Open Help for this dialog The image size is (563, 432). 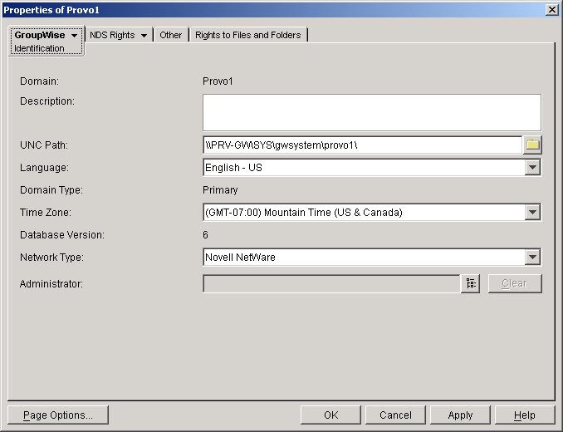click(x=525, y=415)
